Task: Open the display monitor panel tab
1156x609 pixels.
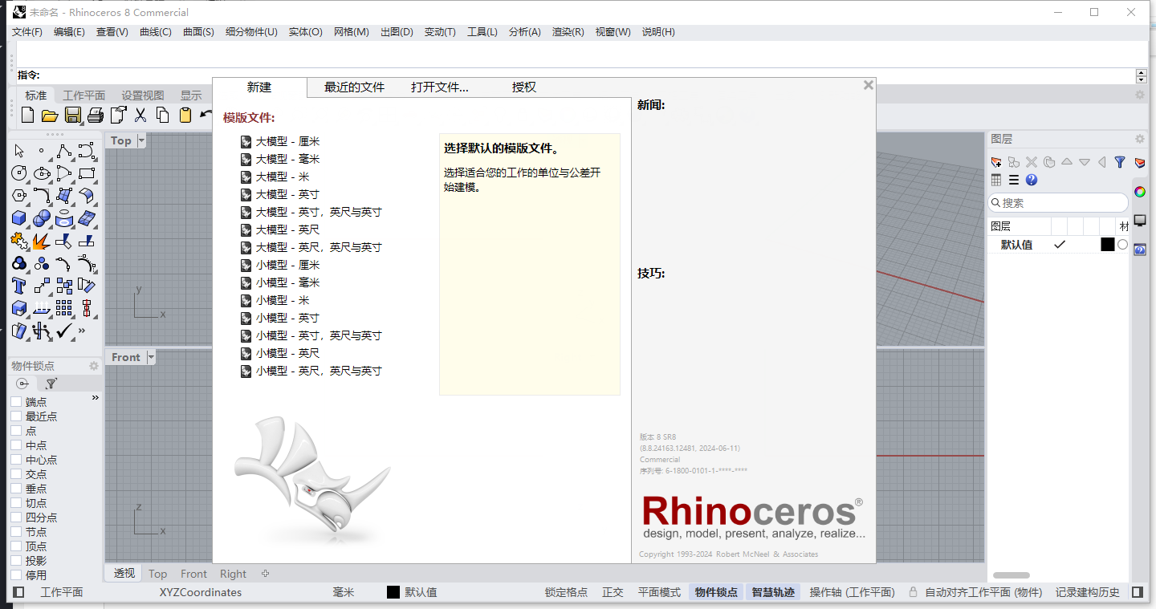Action: pos(1140,221)
